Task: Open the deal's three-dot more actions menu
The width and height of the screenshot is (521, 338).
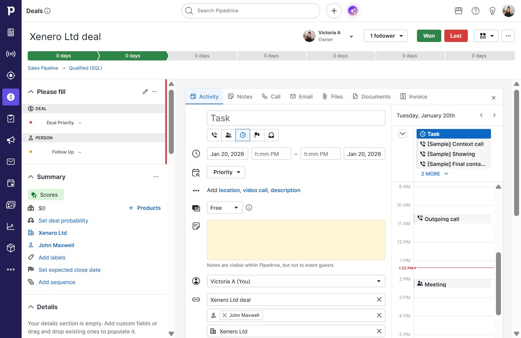Action: (508, 36)
